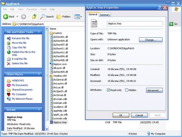This screenshot has height=137, width=182.
Task: Select apphelp.sdb file icon
Action: point(52,111)
